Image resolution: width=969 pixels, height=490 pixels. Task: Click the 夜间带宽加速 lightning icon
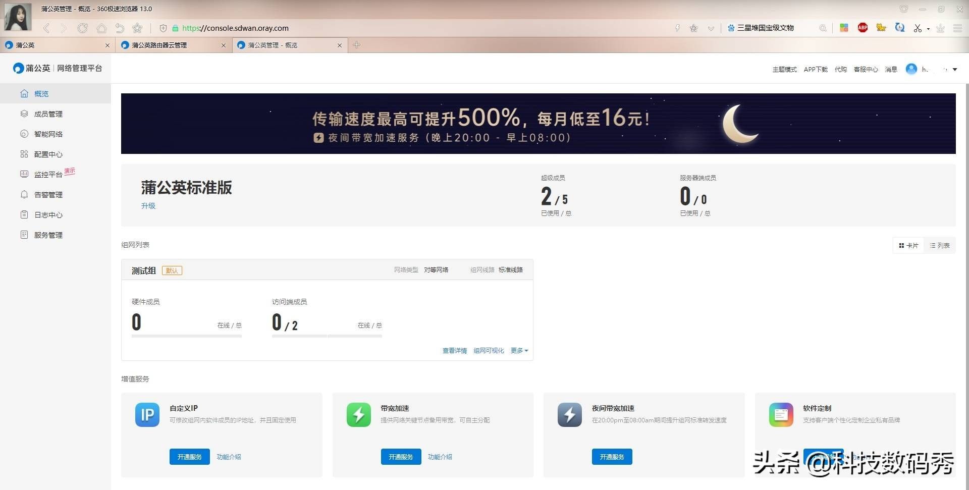(x=570, y=415)
